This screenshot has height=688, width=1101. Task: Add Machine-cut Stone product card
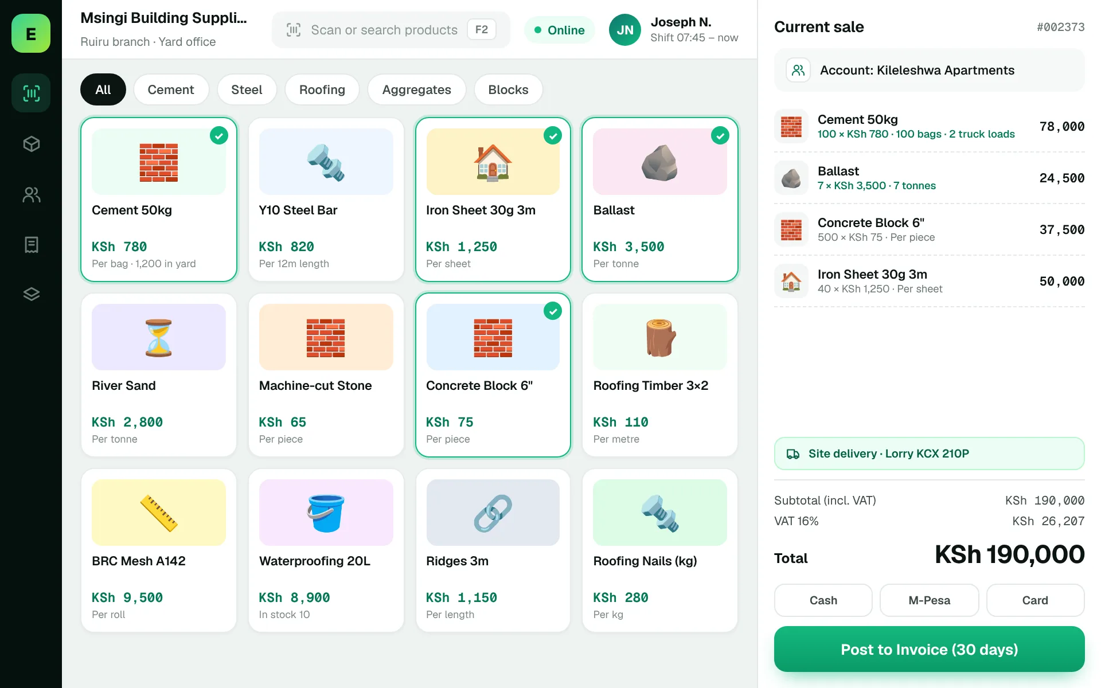(326, 375)
